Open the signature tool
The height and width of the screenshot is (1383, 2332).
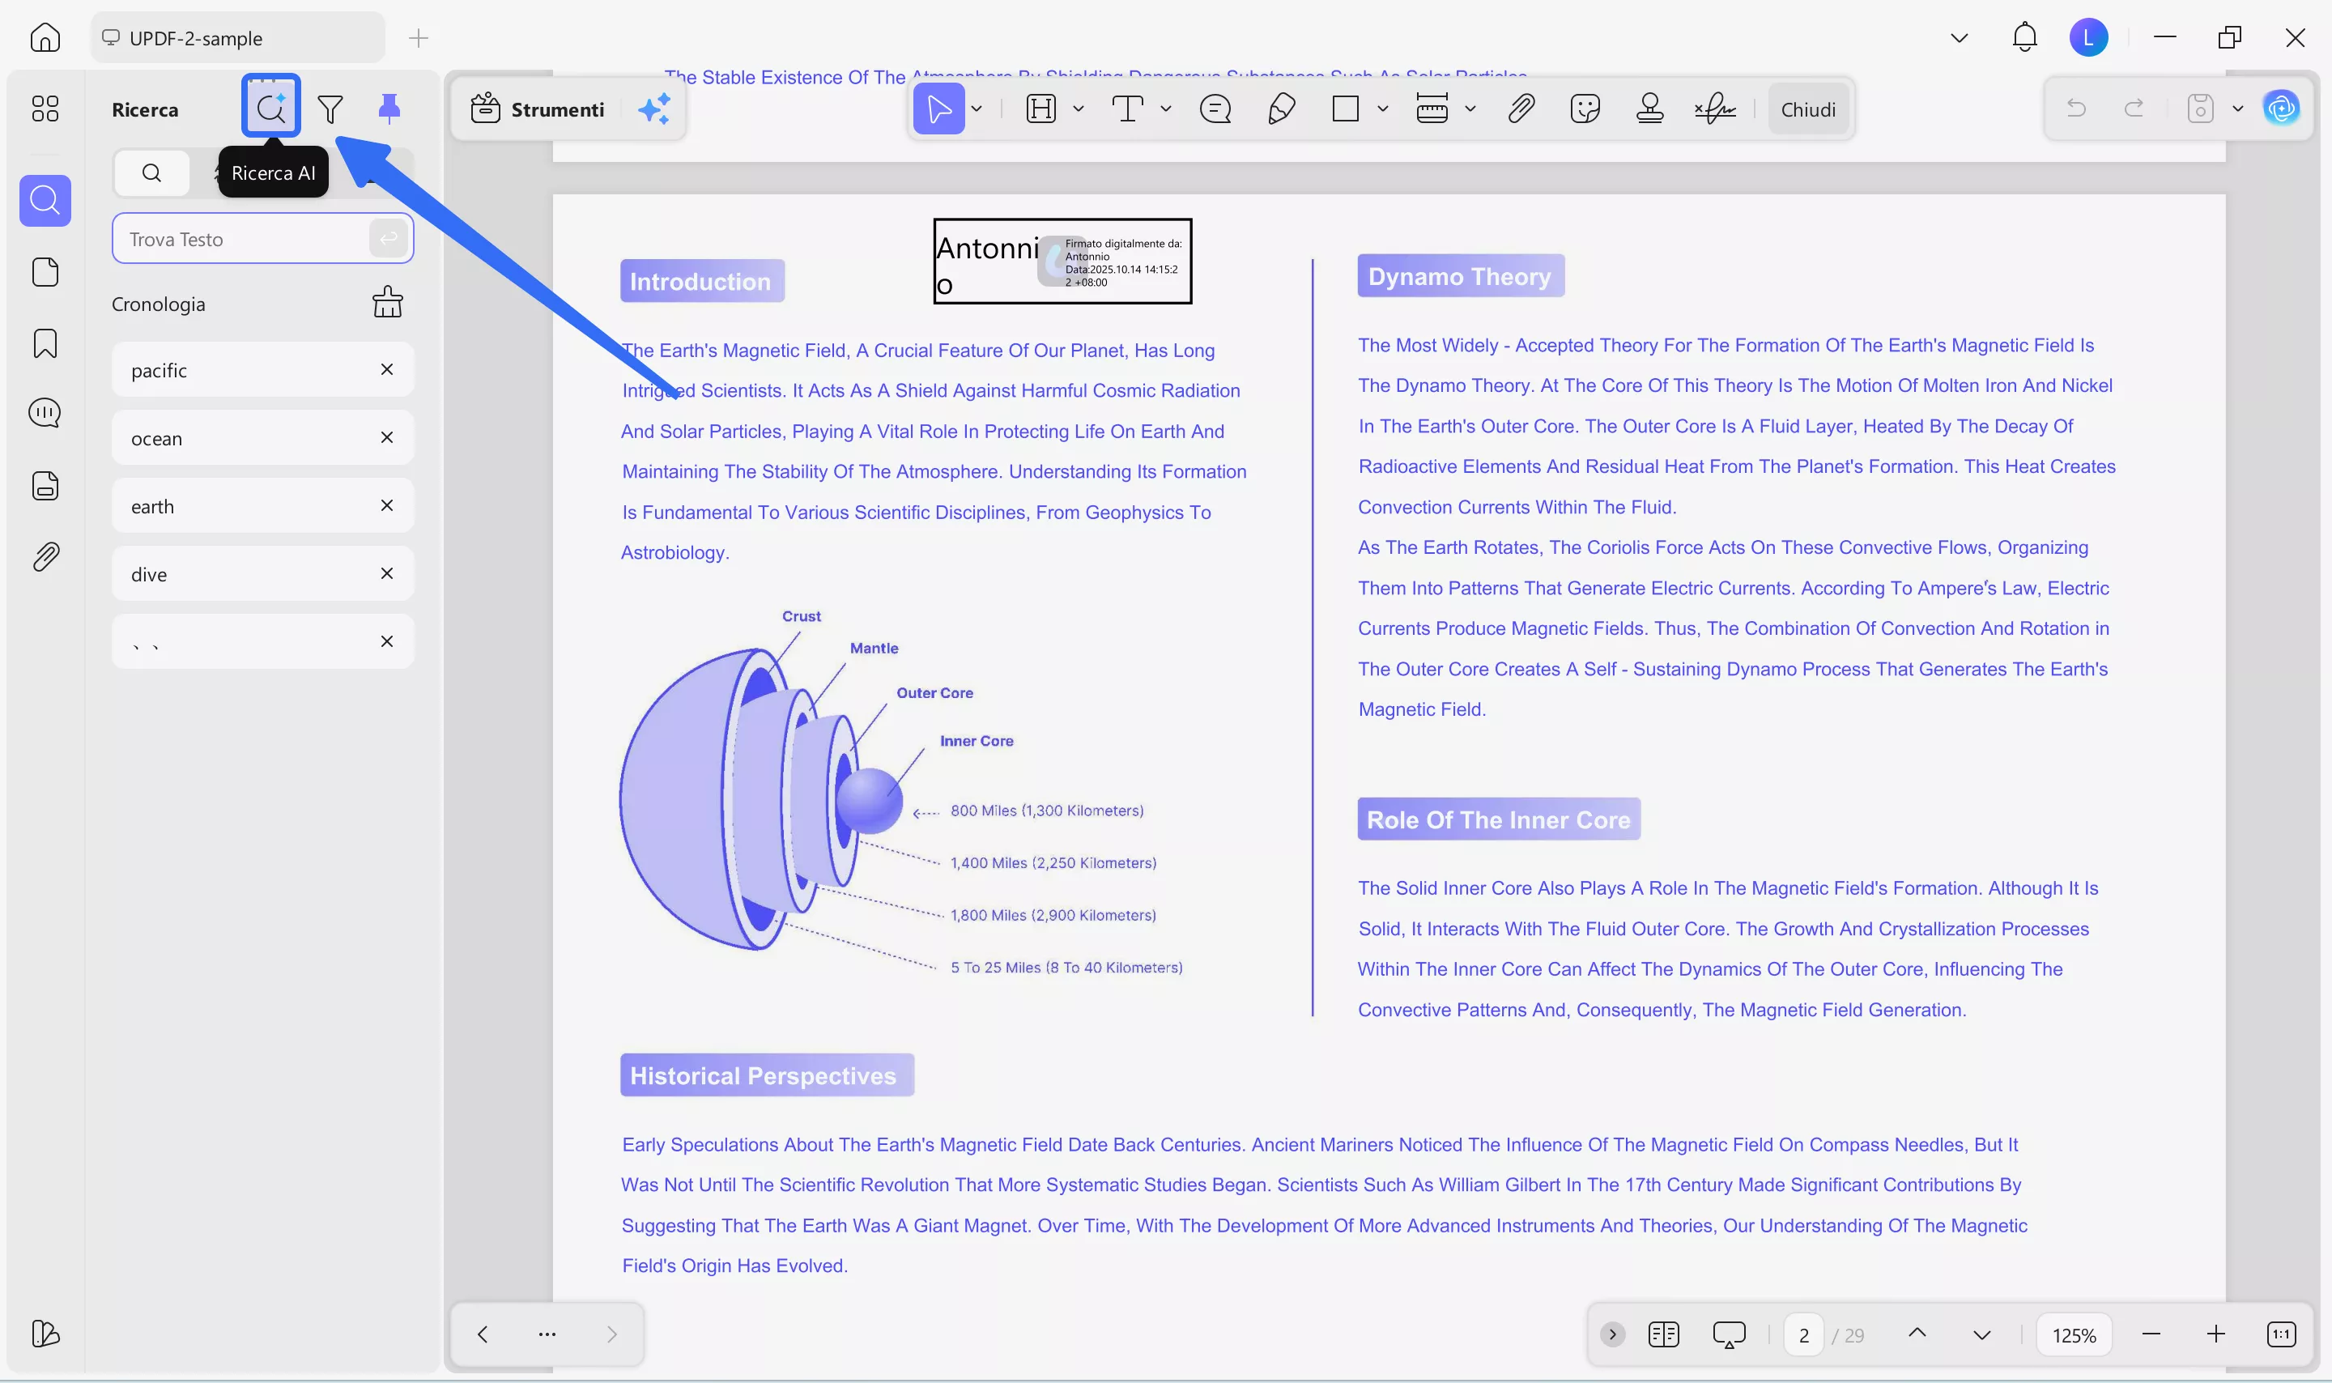1714,109
